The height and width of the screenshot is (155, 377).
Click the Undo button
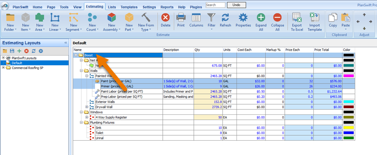(237, 5)
